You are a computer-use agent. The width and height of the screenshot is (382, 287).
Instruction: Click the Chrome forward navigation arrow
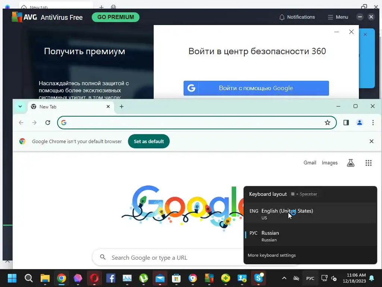pyautogui.click(x=34, y=123)
